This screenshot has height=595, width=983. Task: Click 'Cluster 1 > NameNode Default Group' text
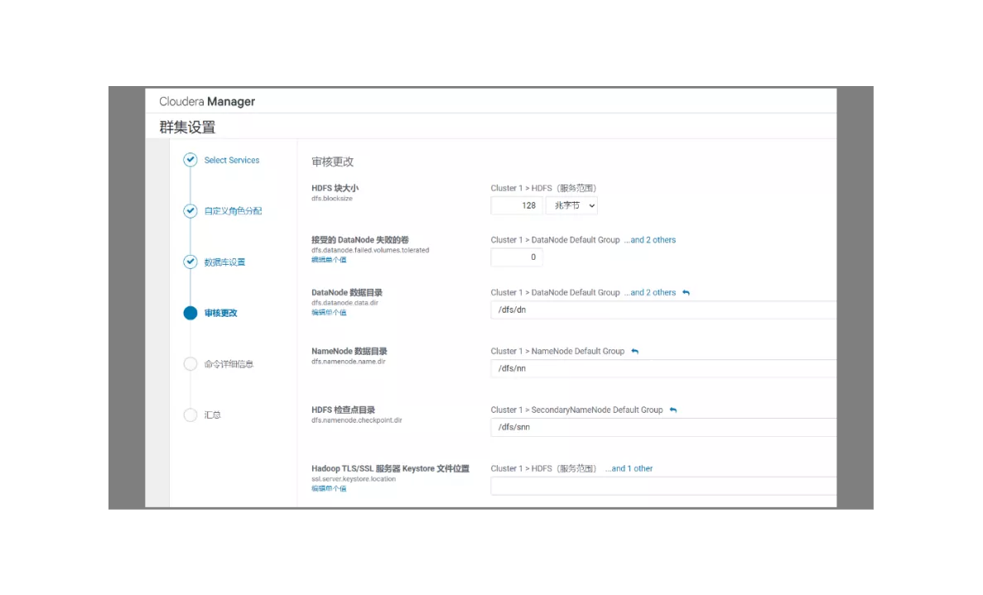pos(557,352)
